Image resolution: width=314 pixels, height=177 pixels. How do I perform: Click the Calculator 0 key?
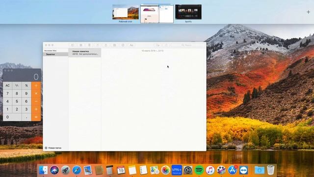coord(12,117)
